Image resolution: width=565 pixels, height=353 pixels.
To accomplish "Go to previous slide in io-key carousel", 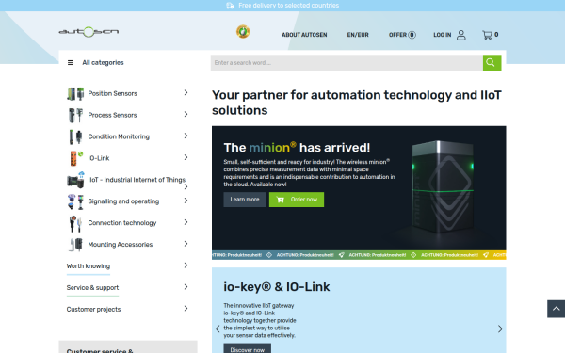I will pos(218,329).
